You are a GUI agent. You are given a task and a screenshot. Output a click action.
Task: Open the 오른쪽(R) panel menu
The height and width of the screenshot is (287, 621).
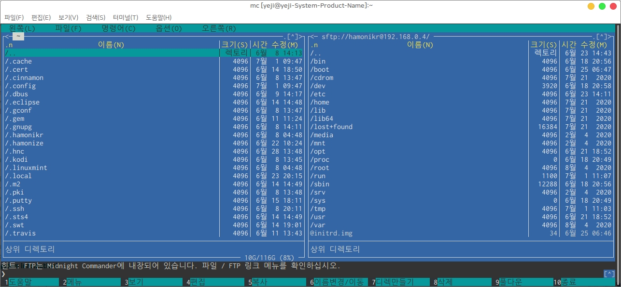tap(219, 28)
